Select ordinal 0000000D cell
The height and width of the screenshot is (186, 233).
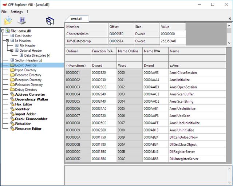(x=78, y=159)
